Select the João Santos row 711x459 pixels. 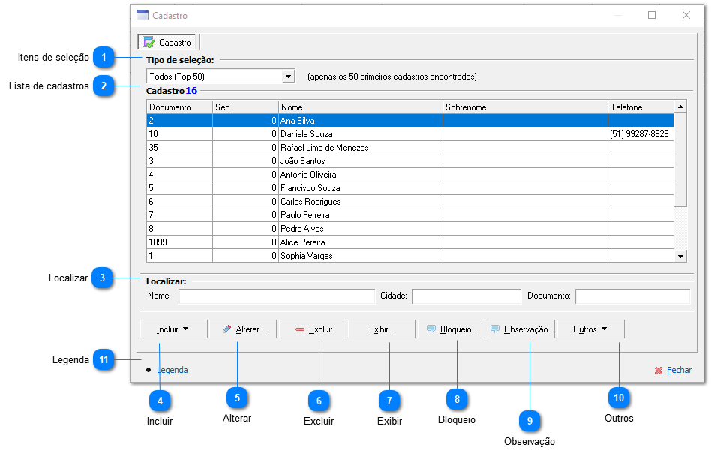tap(410, 161)
